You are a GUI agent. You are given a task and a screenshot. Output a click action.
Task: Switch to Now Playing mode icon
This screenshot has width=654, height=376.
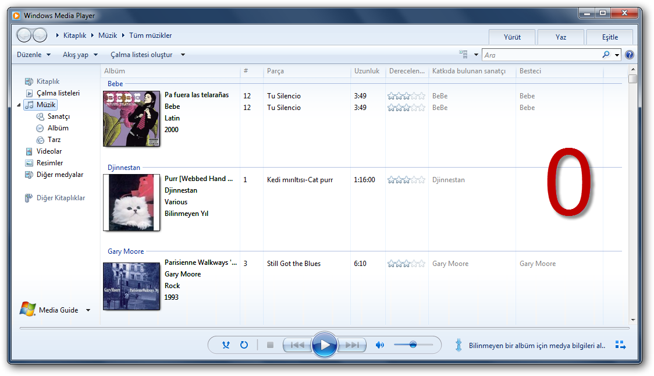[620, 345]
